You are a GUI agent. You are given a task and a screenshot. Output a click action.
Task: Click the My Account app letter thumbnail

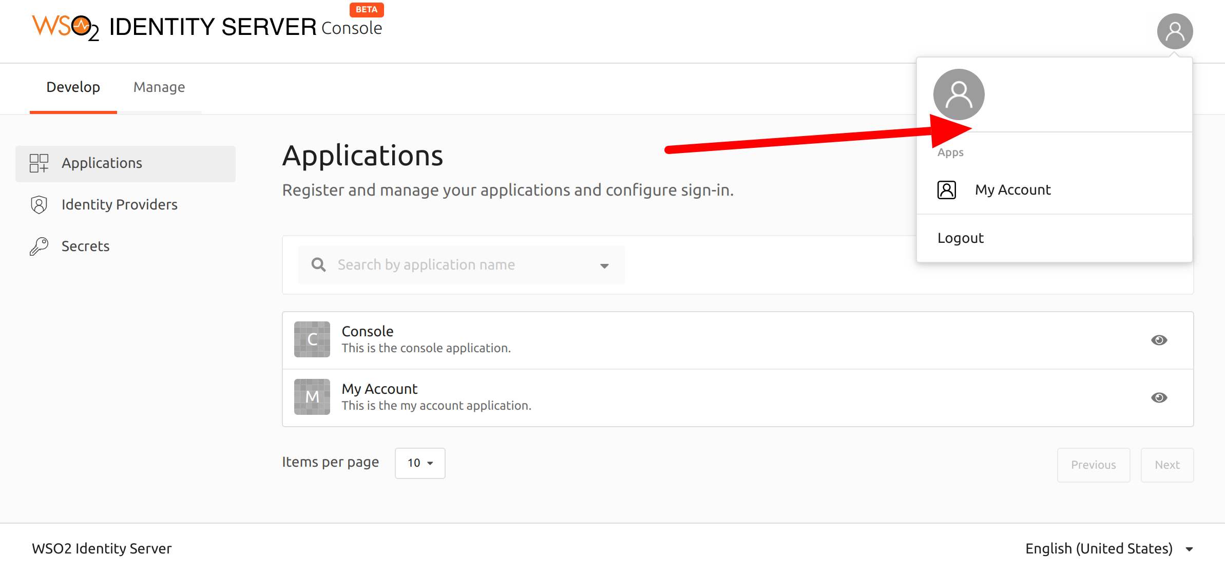click(x=312, y=397)
